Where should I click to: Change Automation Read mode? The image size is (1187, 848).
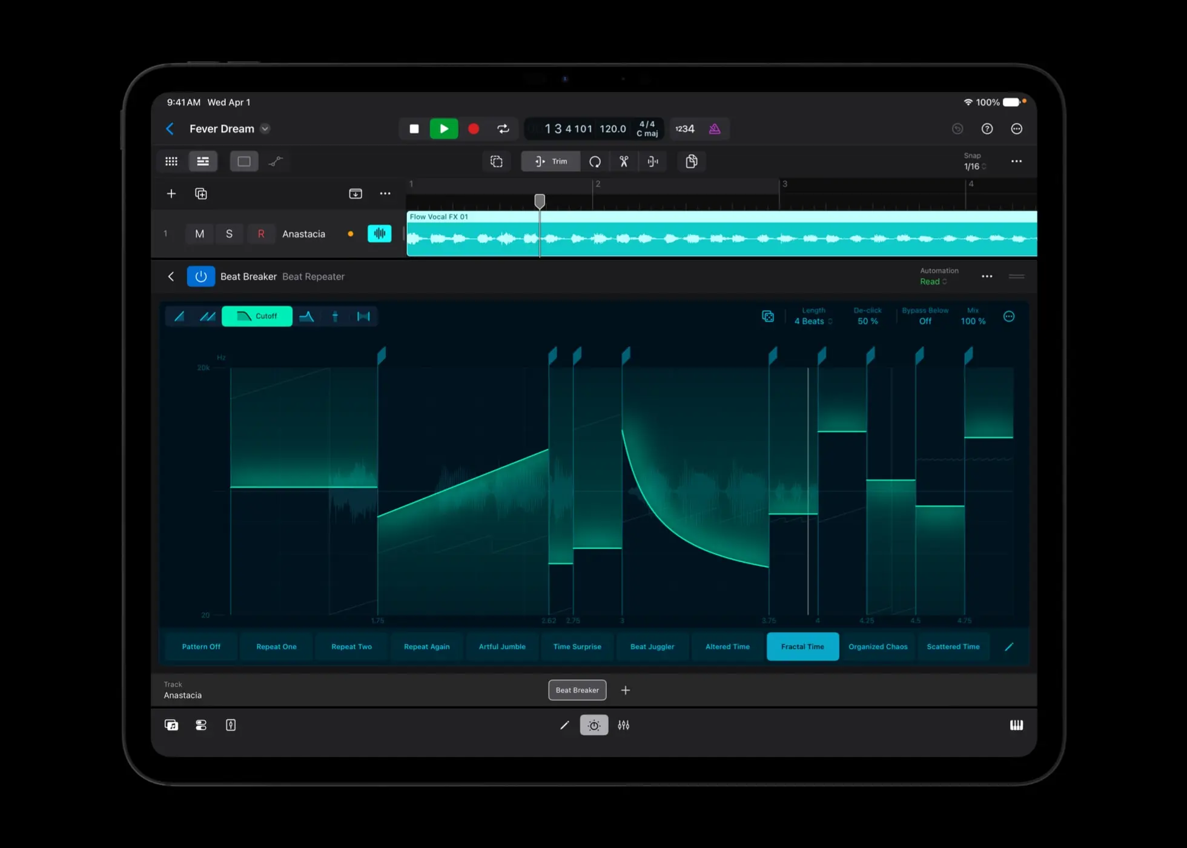(x=933, y=282)
